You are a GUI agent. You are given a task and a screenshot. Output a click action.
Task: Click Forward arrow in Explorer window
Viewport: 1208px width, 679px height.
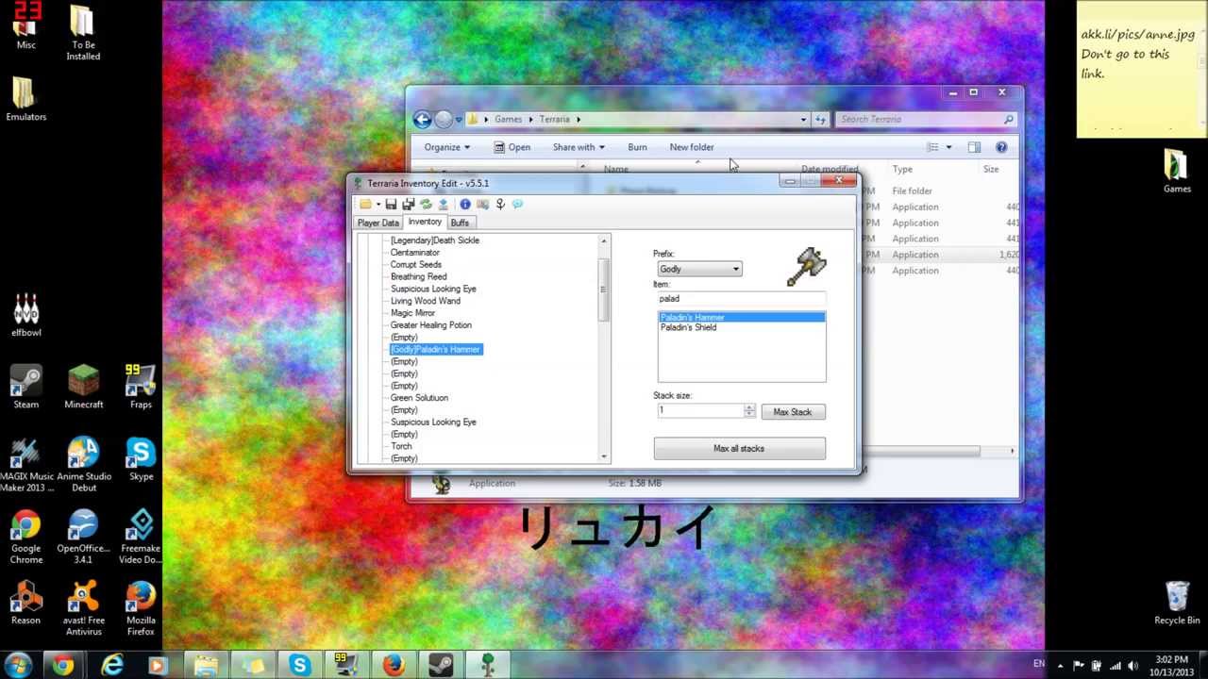(444, 119)
